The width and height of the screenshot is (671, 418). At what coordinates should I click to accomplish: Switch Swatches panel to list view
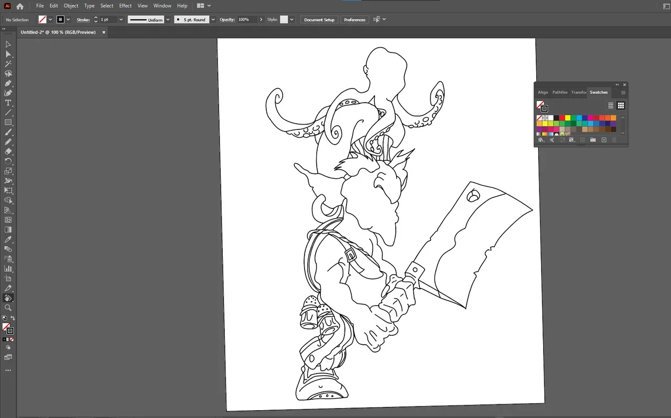coord(611,105)
